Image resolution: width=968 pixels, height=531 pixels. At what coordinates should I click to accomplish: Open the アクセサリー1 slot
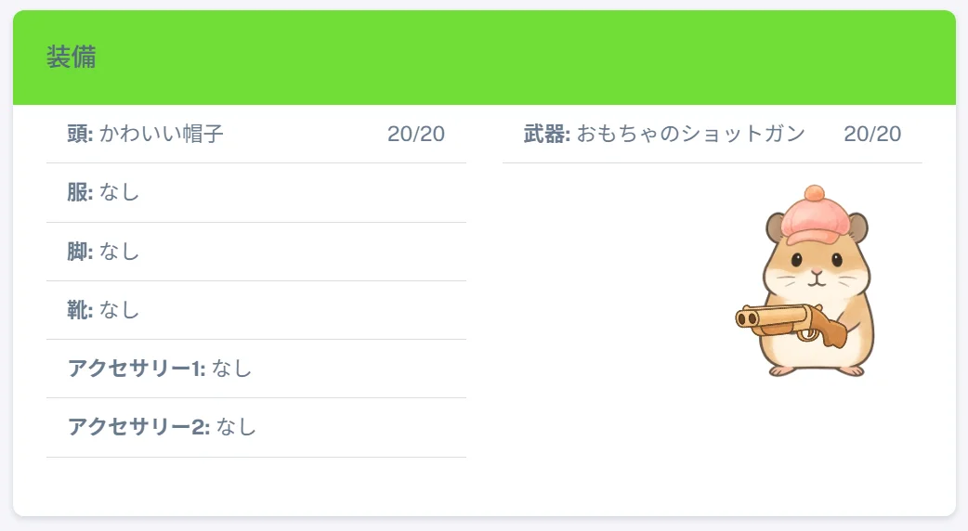(256, 369)
